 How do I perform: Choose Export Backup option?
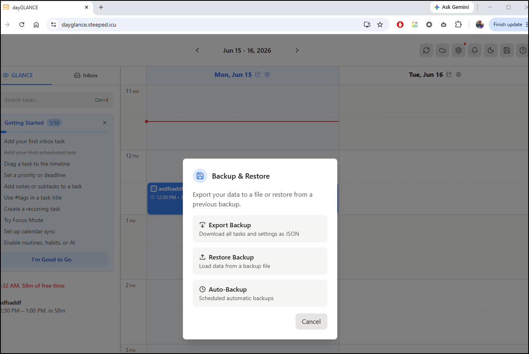tap(260, 229)
